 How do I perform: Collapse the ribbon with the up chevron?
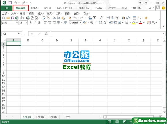click(163, 27)
